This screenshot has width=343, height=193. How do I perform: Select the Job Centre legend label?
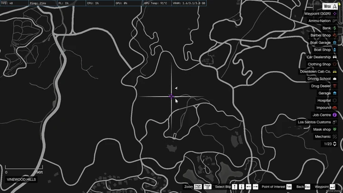(x=322, y=115)
